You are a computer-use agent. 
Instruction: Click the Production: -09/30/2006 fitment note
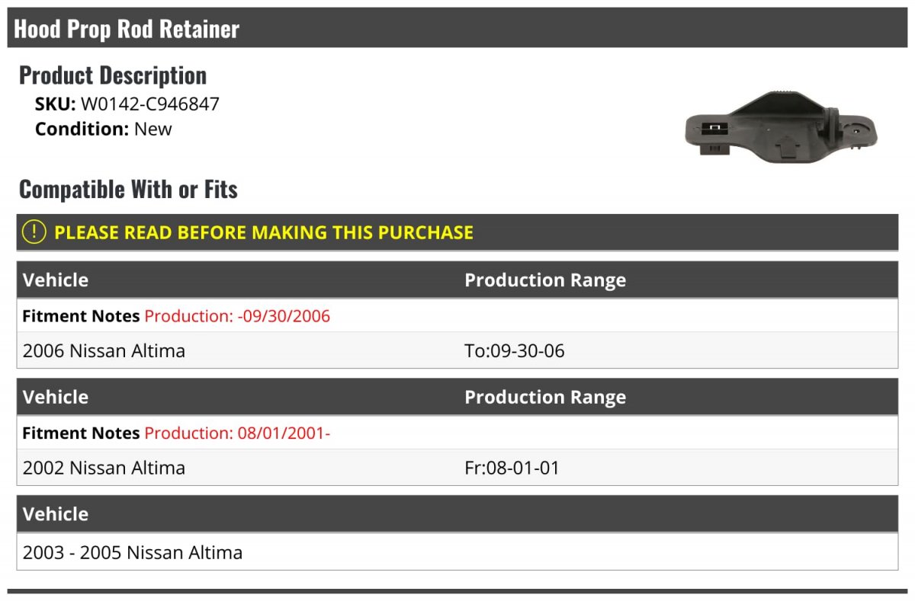pos(237,315)
